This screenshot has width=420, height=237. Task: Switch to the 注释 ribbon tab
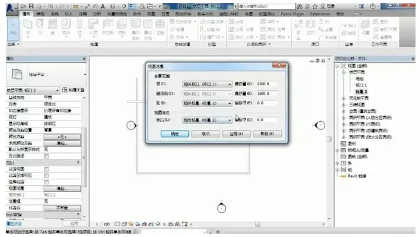(x=83, y=13)
